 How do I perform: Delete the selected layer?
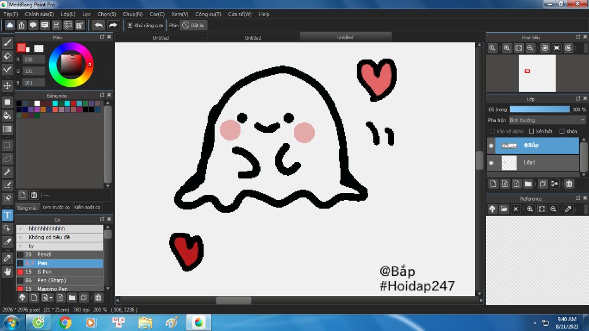tap(569, 183)
